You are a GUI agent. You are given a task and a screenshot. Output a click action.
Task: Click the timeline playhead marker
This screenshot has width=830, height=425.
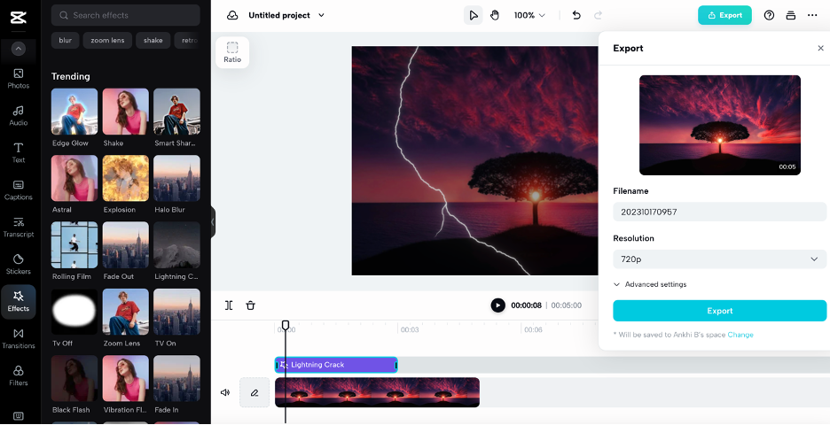[286, 325]
